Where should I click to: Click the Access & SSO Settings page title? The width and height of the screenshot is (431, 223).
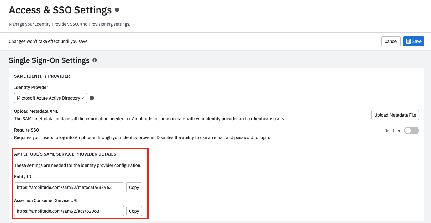point(60,10)
